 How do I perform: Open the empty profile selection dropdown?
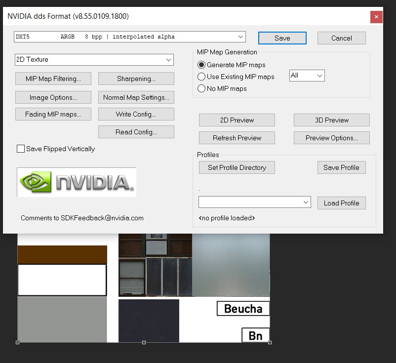pos(255,202)
